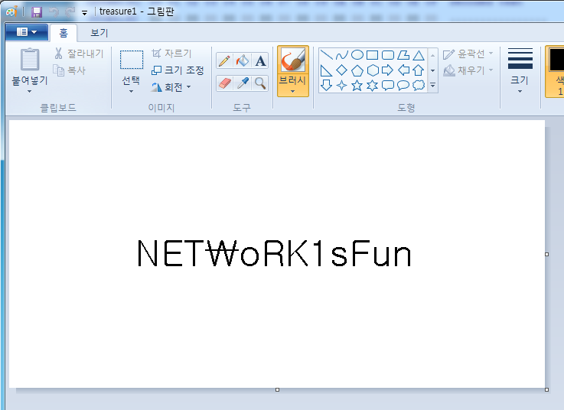Screen dimensions: 564x410
Task: Choose the Five-point star shape
Action: pyautogui.click(x=357, y=86)
